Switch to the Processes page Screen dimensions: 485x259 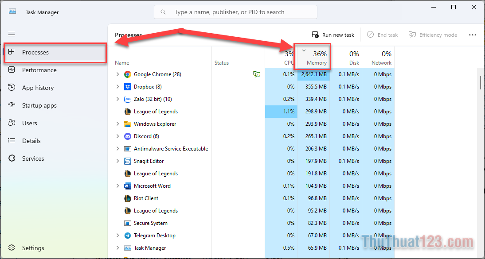click(x=55, y=53)
